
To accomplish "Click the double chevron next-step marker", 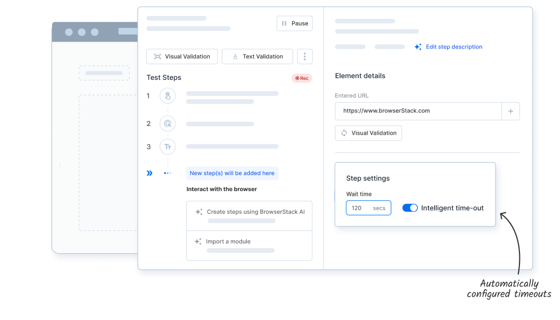I will (x=150, y=173).
